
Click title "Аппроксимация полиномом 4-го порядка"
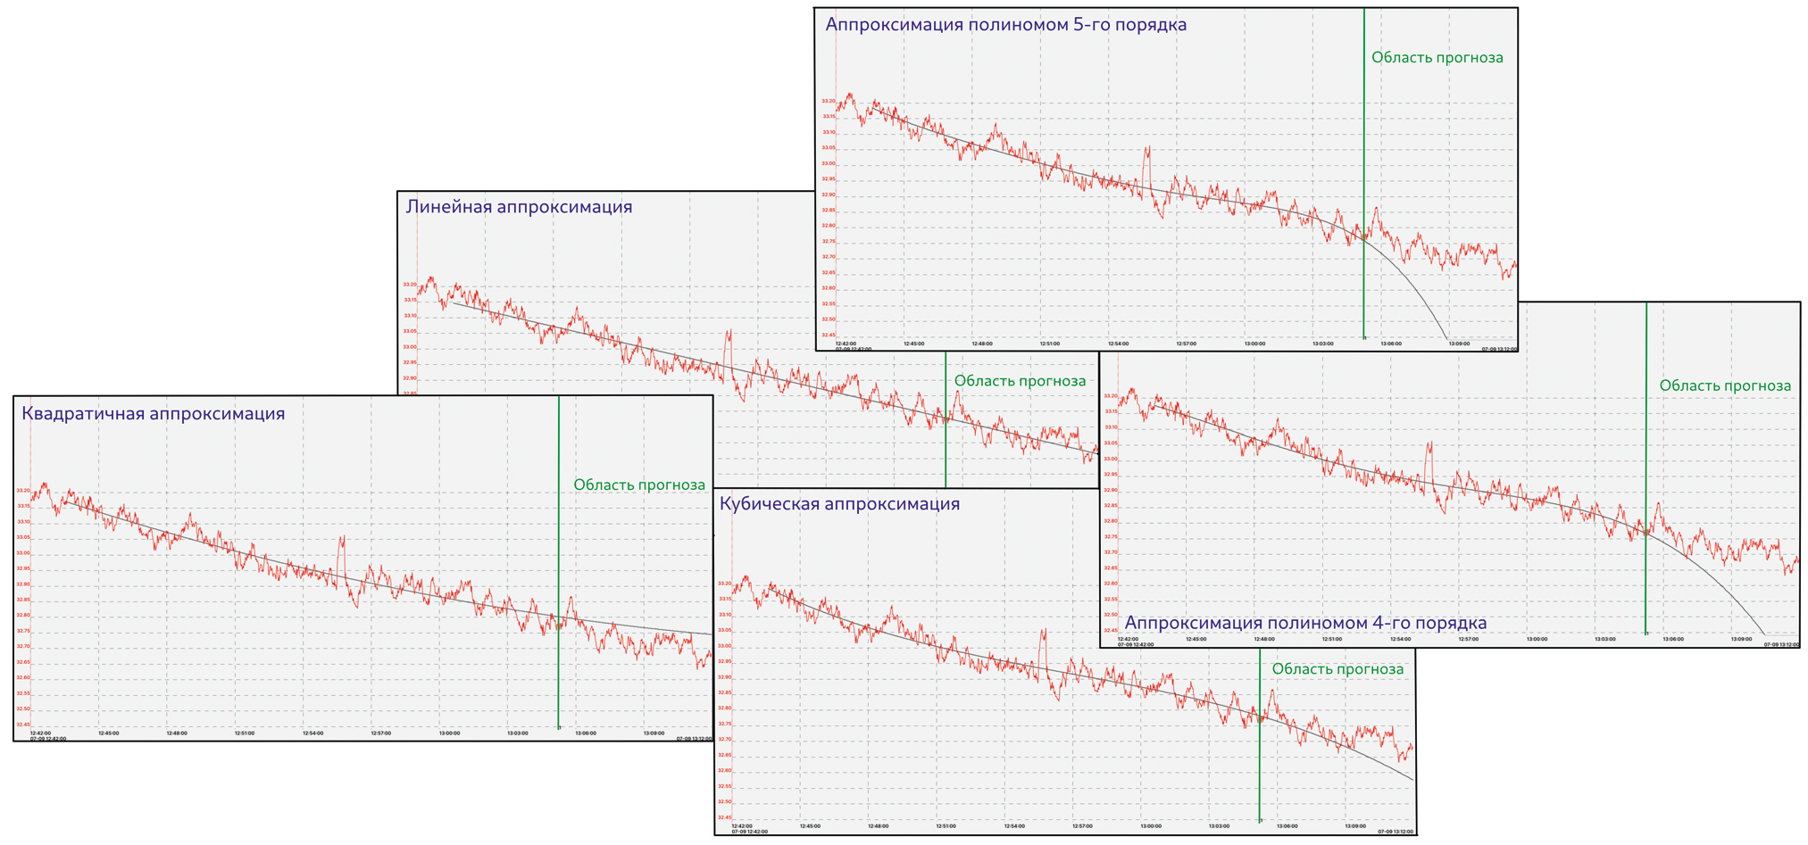click(1305, 623)
